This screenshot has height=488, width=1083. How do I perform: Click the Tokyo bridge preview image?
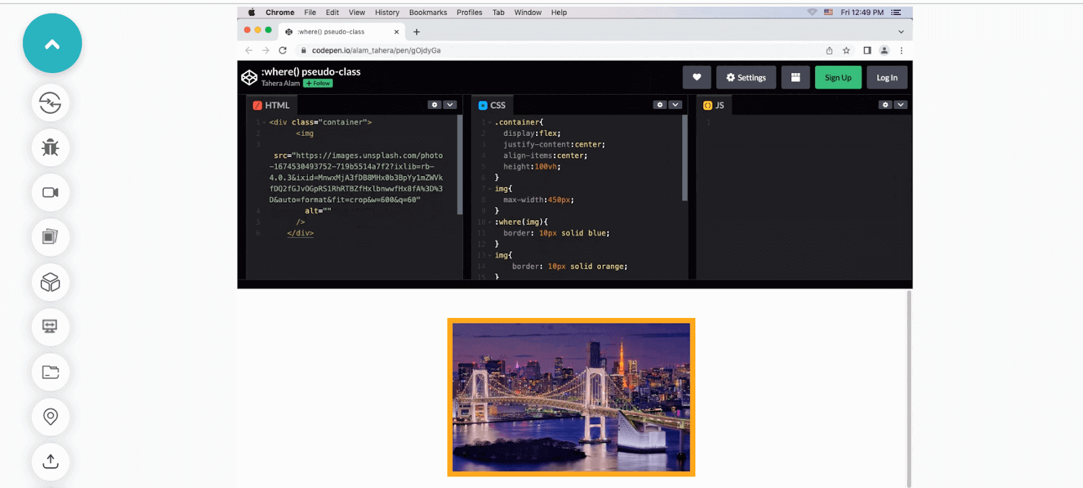pos(571,397)
